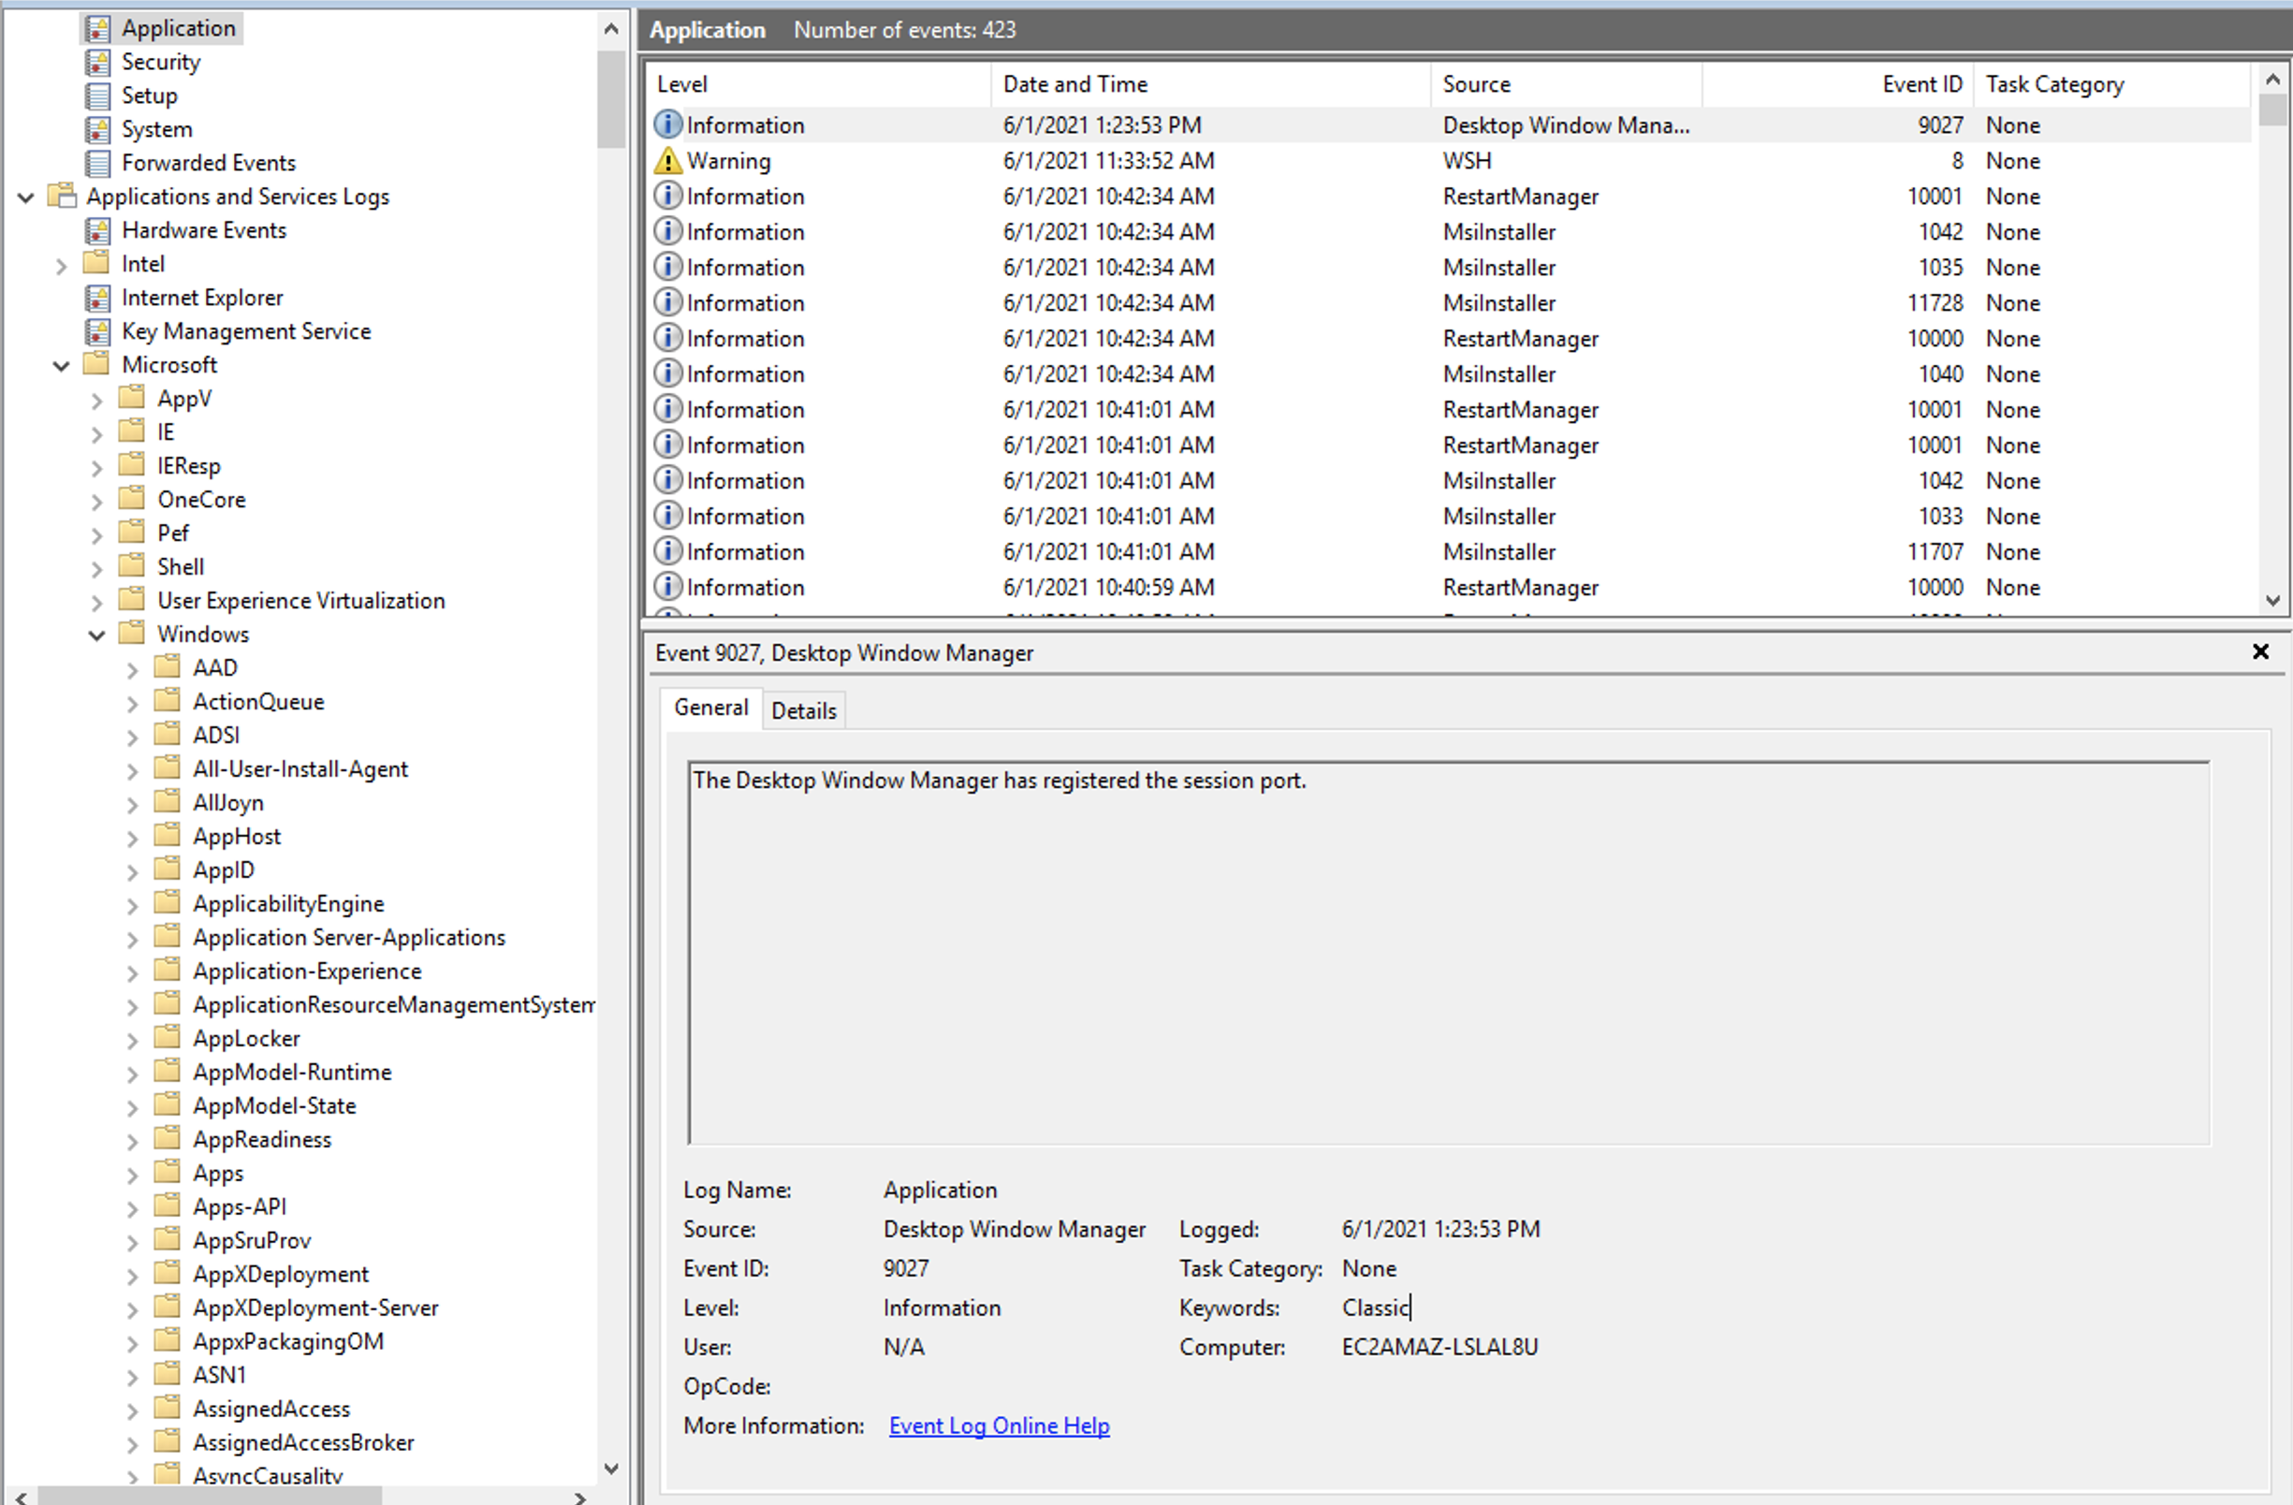Select the General tab
Screen dimensions: 2293x1505
[711, 709]
